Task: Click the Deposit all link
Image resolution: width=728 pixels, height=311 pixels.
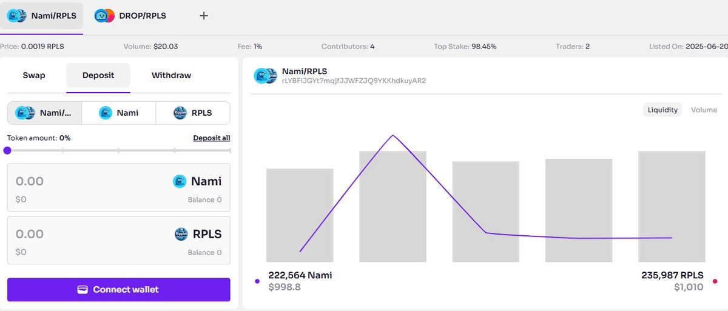Action: [x=212, y=138]
